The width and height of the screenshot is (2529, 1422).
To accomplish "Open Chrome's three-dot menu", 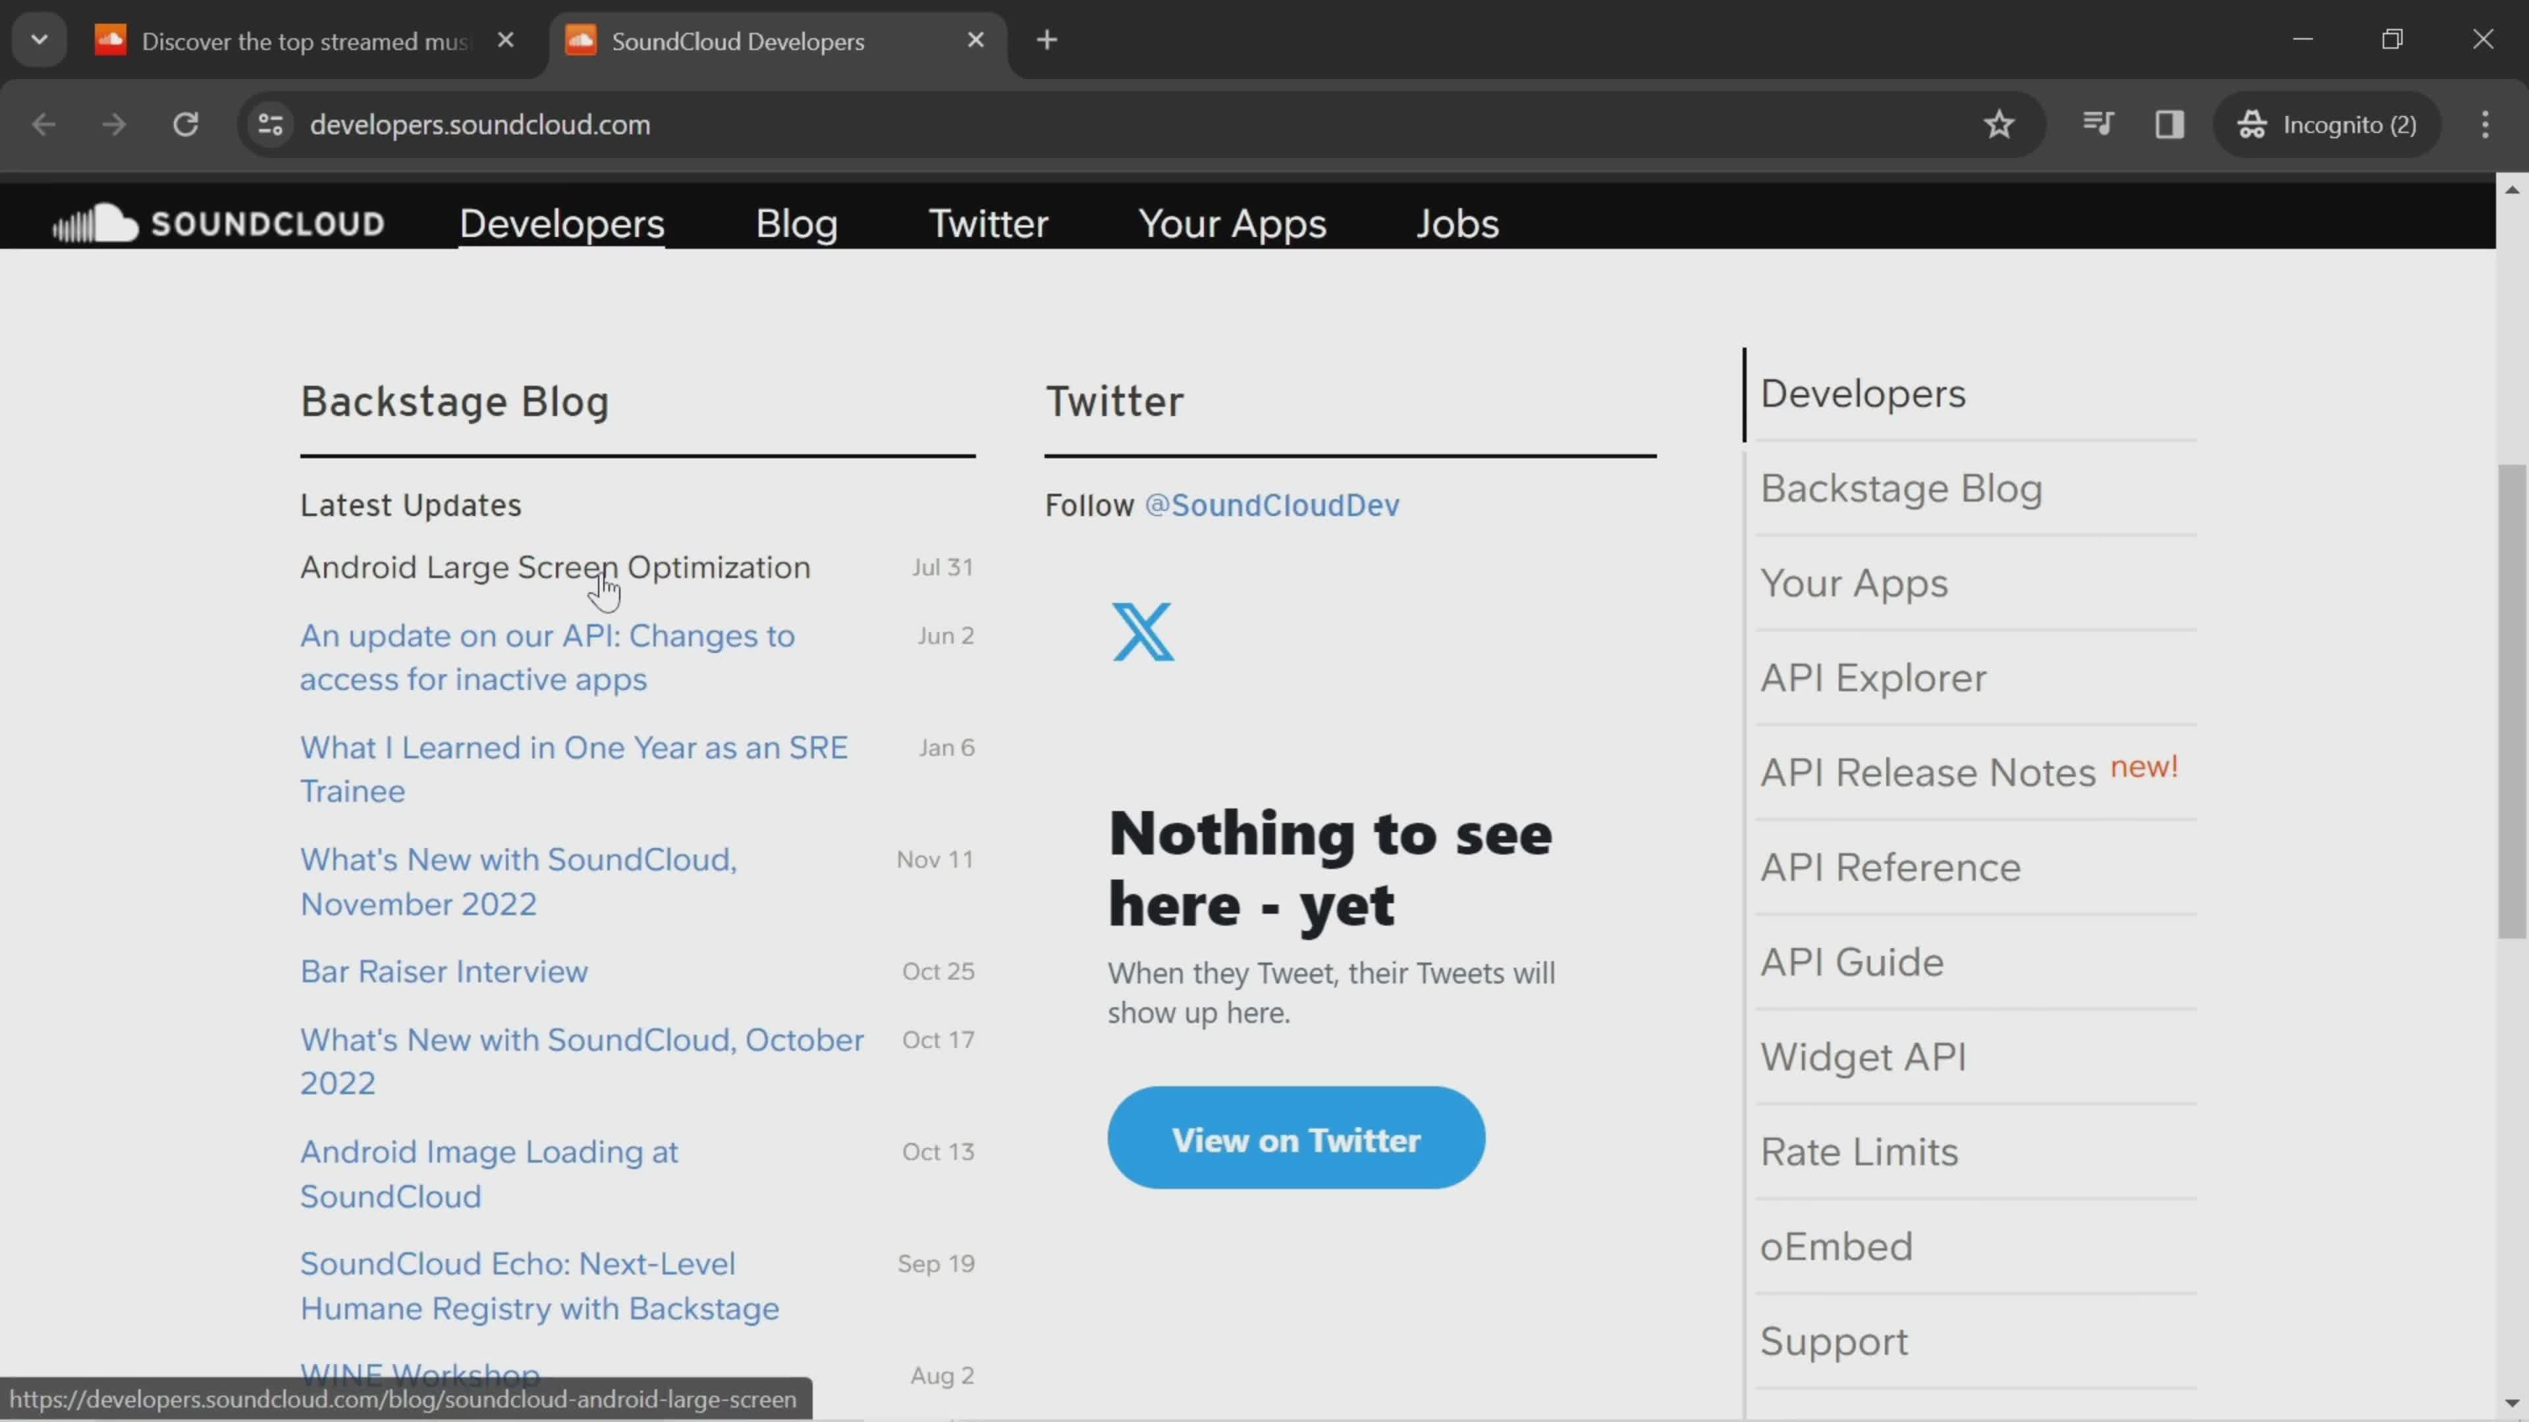I will click(2485, 124).
